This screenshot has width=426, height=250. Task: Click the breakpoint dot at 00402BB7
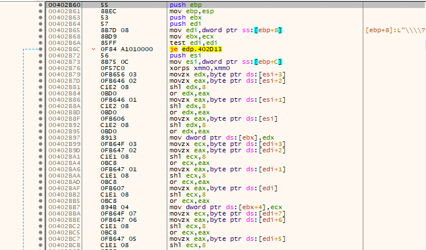tap(40, 207)
